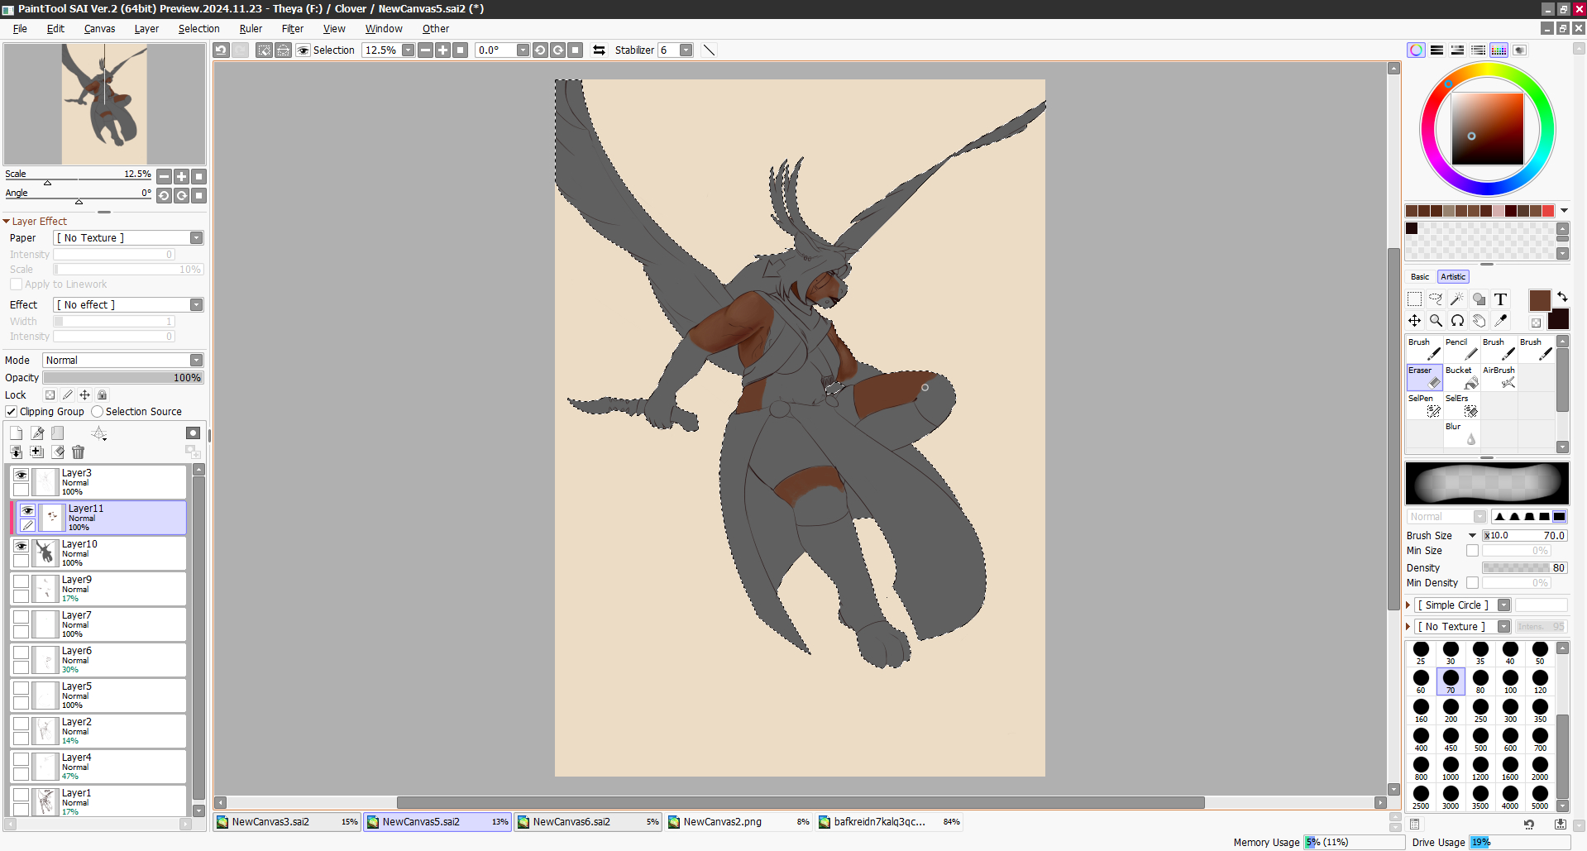
Task: Activate the Eyedropper color picker tool
Action: pyautogui.click(x=1500, y=321)
